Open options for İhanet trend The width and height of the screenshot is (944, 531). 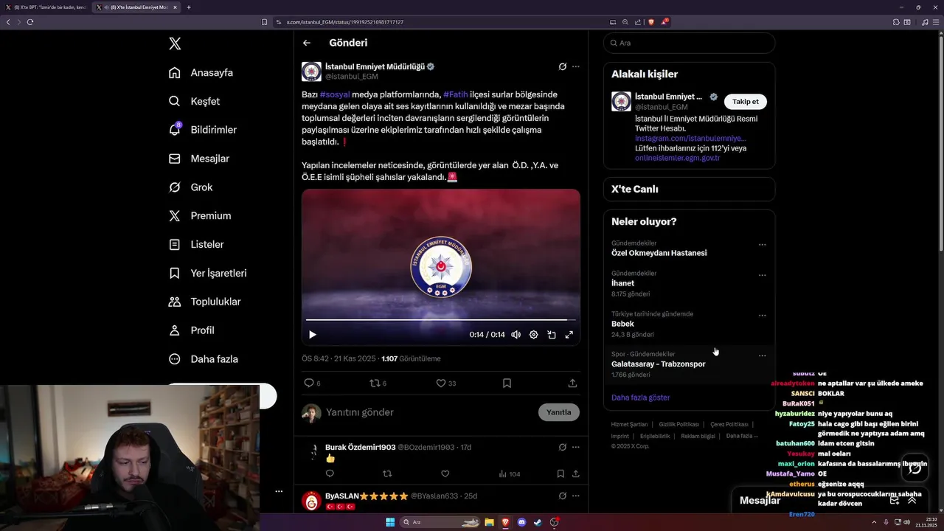762,275
